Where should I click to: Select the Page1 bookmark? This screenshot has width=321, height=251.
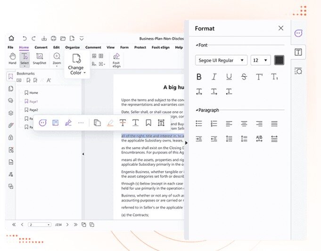point(33,101)
